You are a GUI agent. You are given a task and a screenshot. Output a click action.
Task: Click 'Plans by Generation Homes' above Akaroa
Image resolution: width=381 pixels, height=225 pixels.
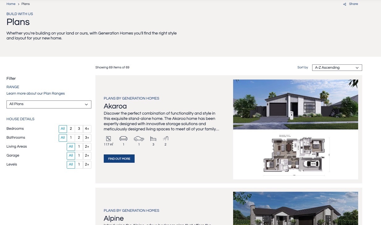point(132,98)
